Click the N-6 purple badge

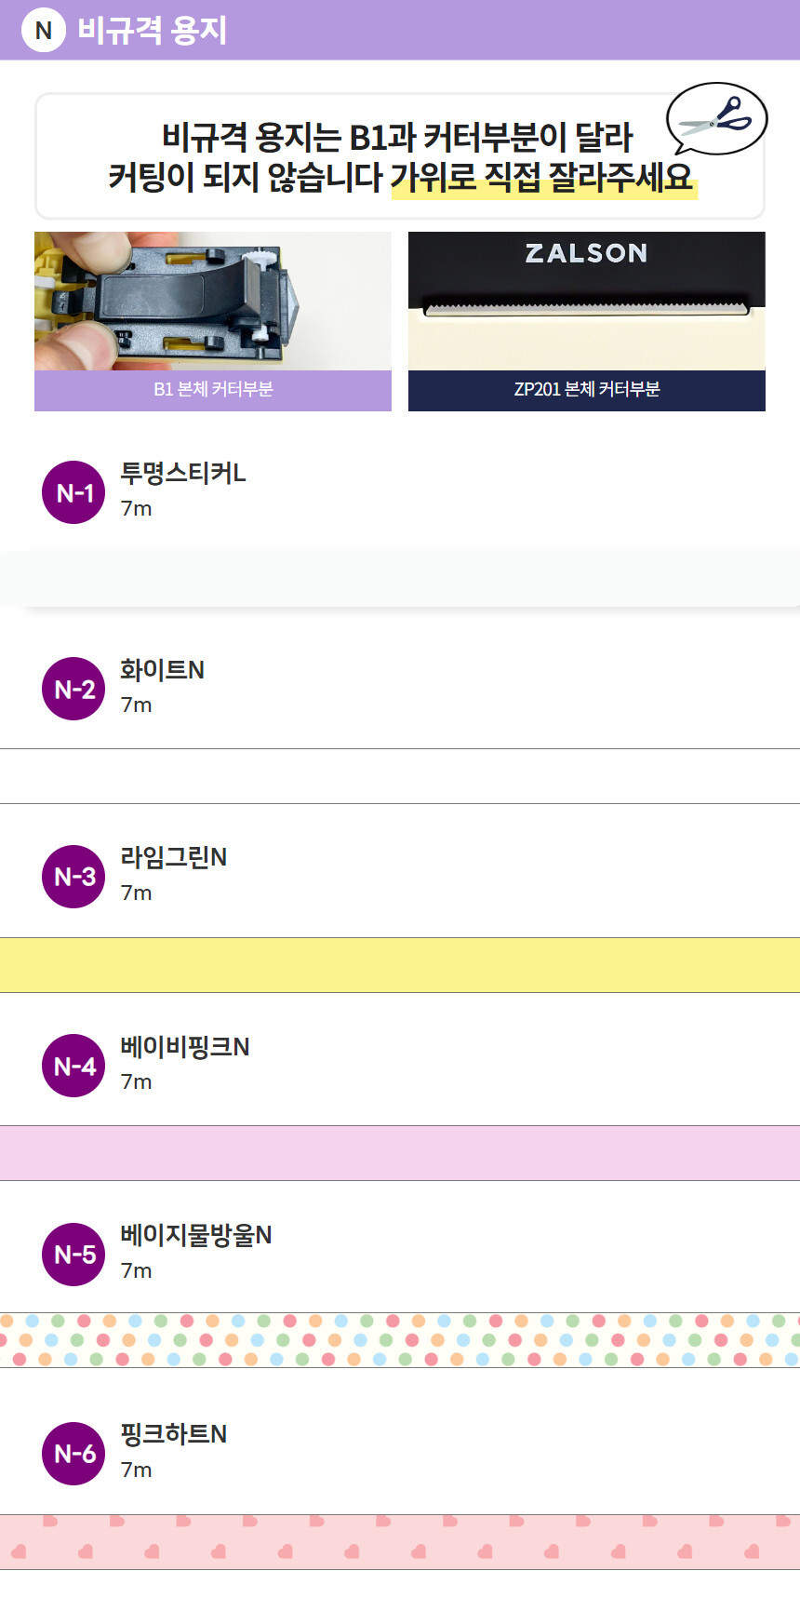[73, 1454]
